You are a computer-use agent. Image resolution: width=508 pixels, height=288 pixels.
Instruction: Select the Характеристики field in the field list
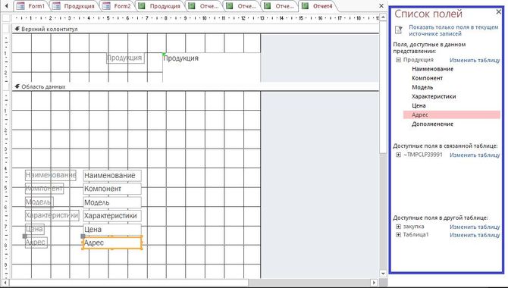[x=434, y=96]
